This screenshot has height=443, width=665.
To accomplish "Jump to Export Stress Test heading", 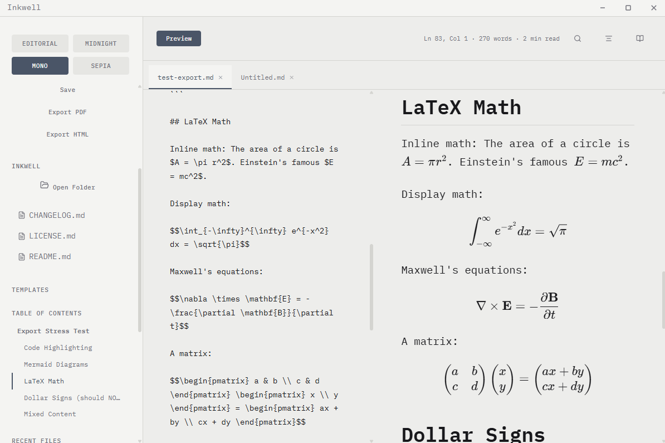I will pos(53,331).
